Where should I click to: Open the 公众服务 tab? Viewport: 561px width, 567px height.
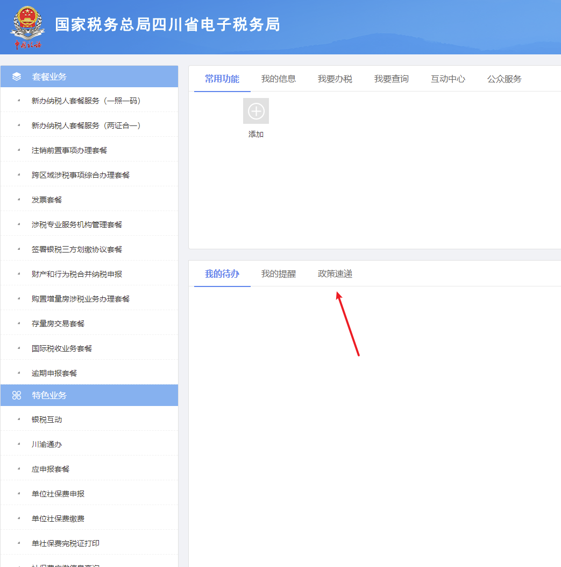coord(505,79)
